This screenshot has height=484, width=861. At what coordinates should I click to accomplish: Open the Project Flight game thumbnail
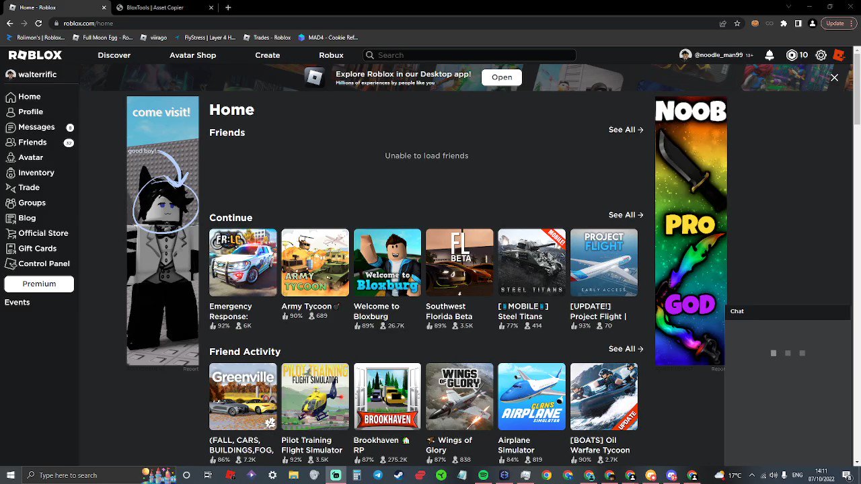pos(604,263)
